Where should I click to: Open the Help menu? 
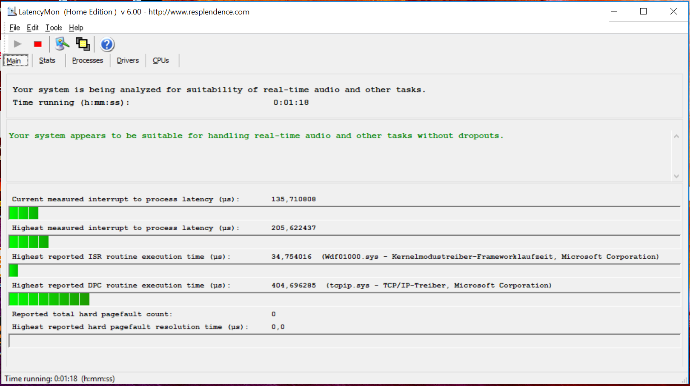click(76, 28)
